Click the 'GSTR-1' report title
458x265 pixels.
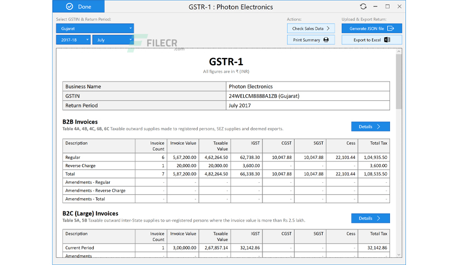point(226,61)
